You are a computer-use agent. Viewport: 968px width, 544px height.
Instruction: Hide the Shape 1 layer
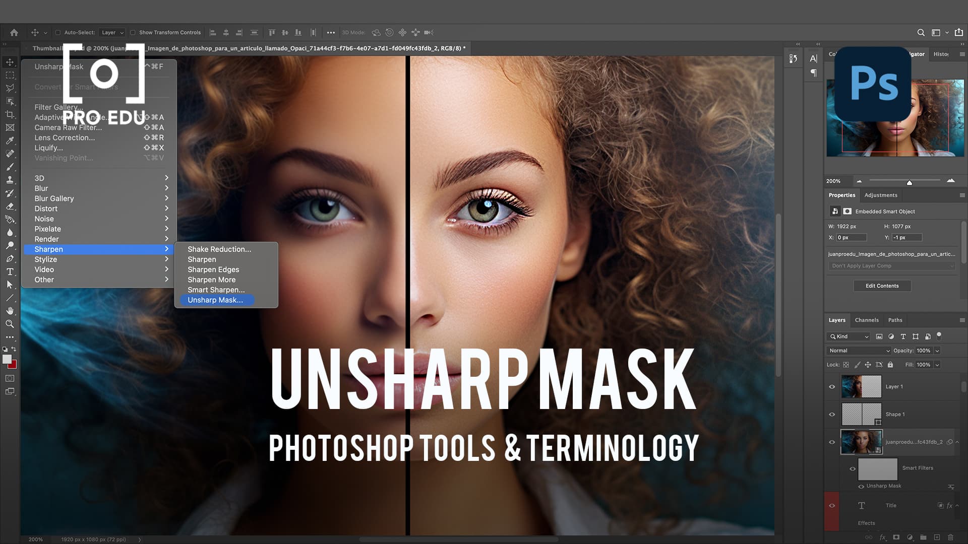click(832, 414)
